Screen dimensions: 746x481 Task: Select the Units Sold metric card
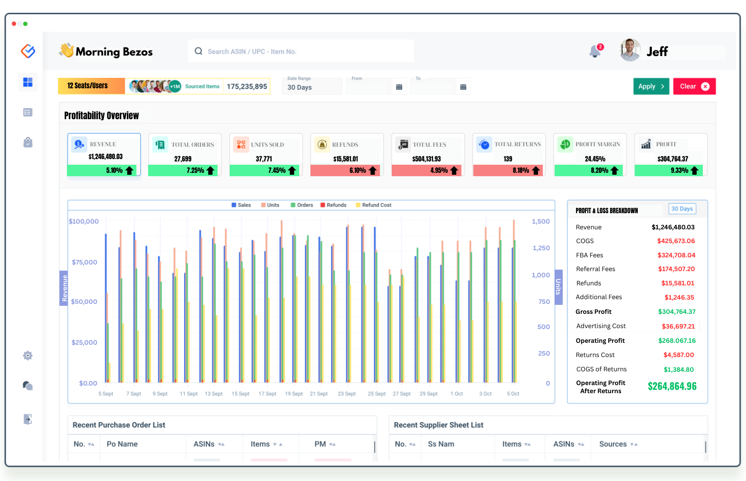tap(266, 155)
